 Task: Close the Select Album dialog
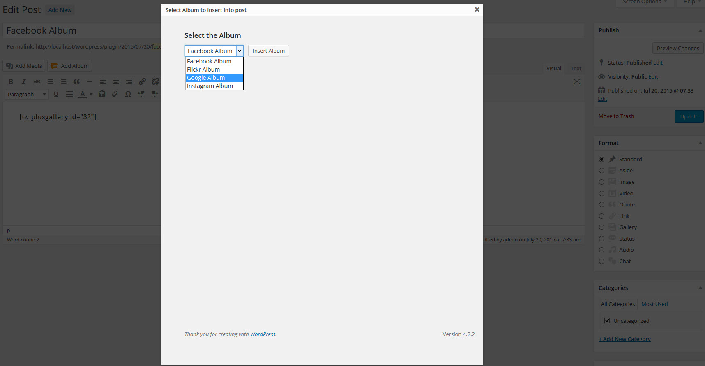477,9
